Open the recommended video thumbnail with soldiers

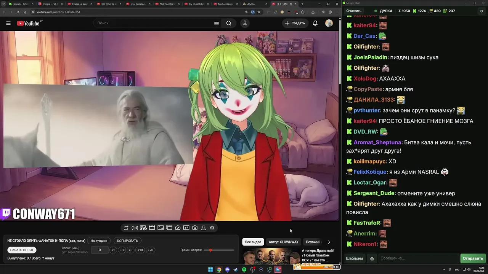[271, 256]
